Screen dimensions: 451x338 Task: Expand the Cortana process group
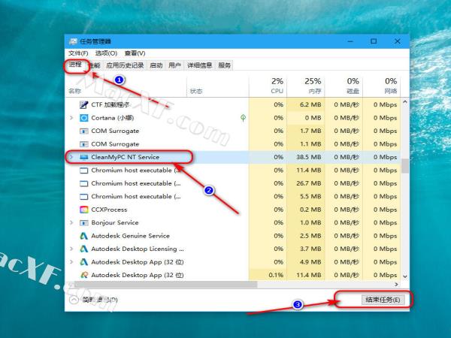click(71, 118)
